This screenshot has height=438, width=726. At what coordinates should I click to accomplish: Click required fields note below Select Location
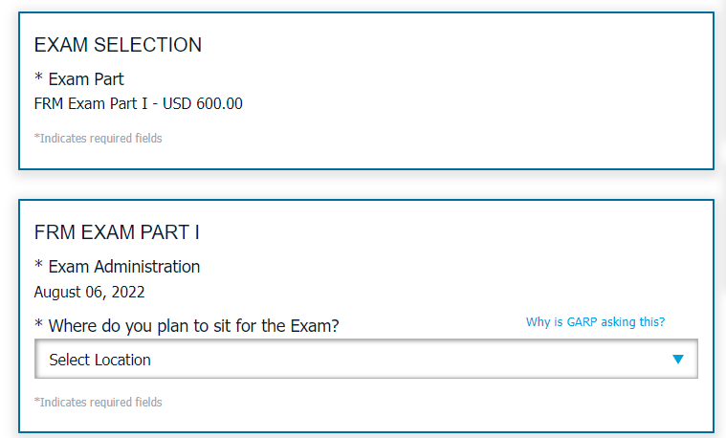coord(99,403)
